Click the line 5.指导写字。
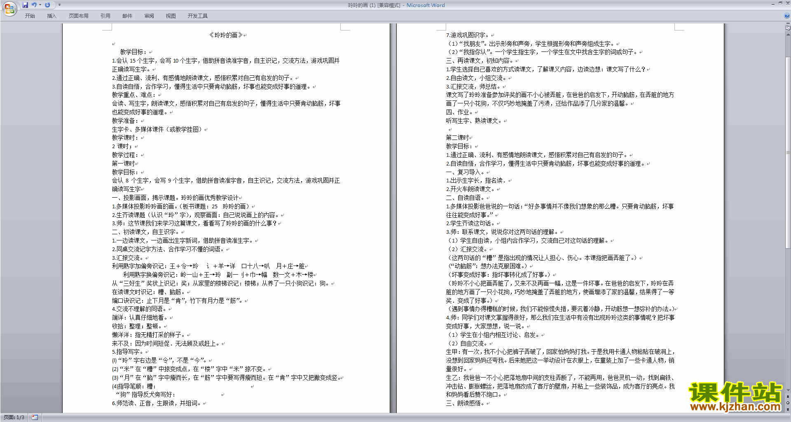Screen dimensions: 791x422 pyautogui.click(x=128, y=352)
